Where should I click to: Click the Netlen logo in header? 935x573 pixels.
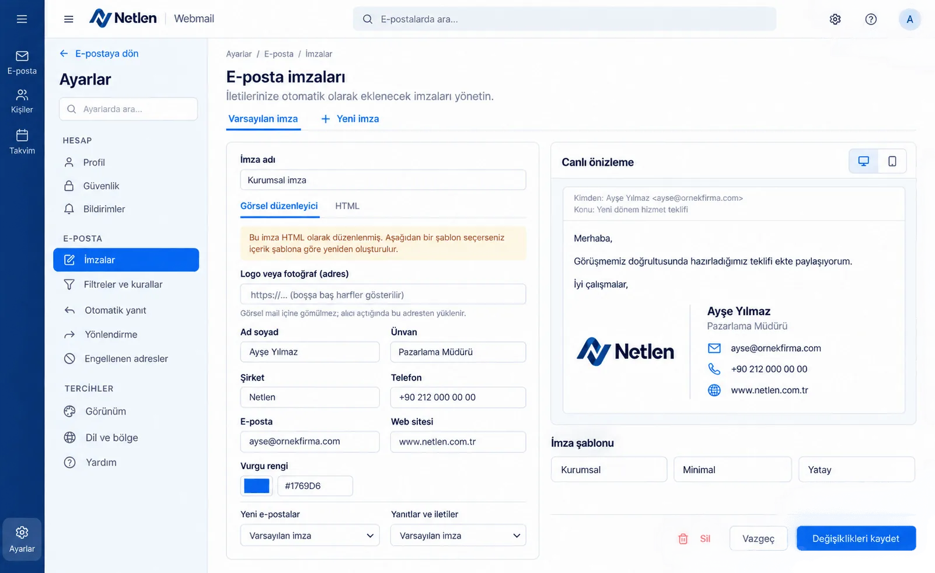coord(123,19)
